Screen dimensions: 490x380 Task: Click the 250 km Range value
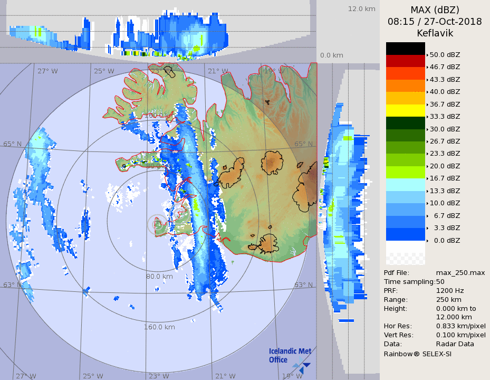448,299
